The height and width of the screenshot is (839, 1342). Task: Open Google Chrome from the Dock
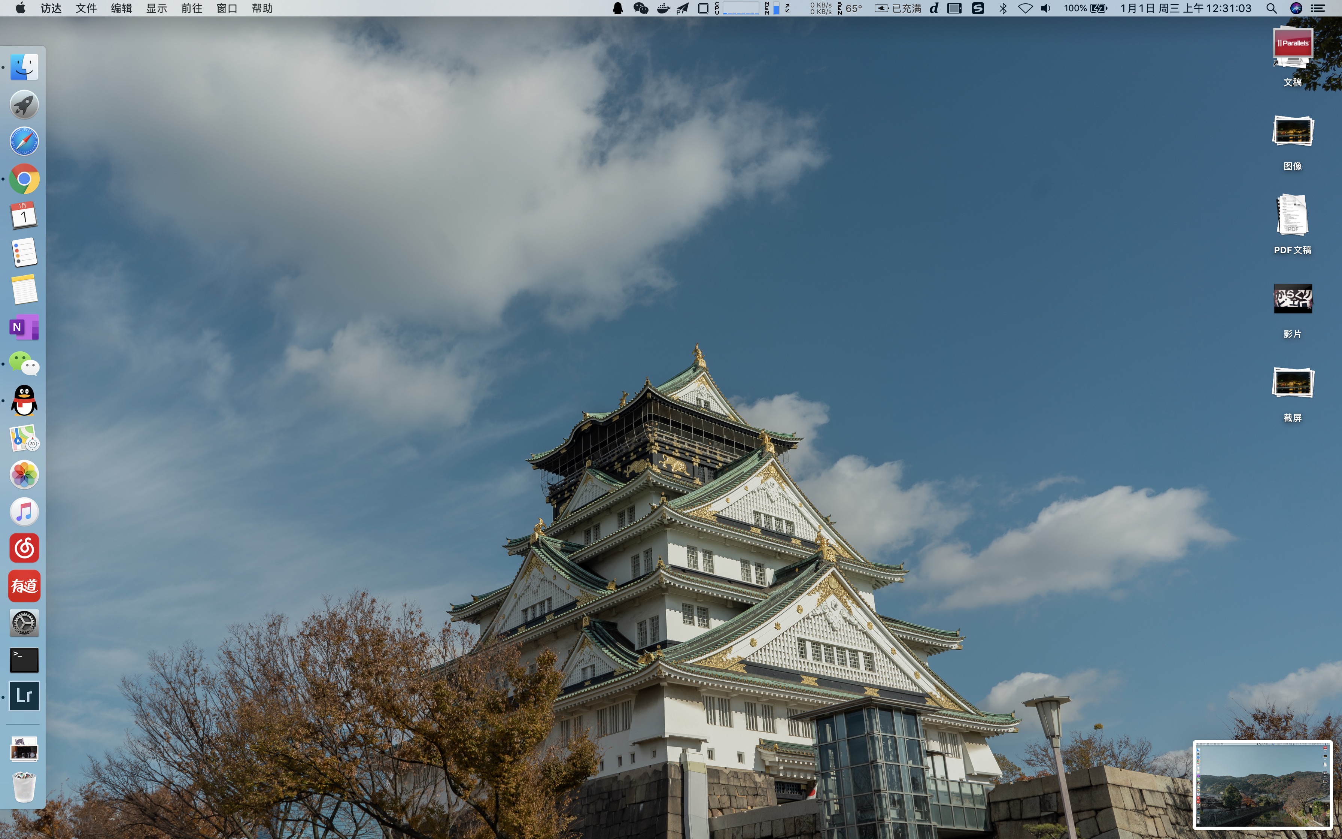coord(24,179)
